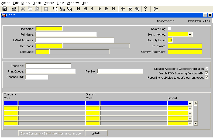Click the Users window title icon
The image size is (213, 138).
4,15
